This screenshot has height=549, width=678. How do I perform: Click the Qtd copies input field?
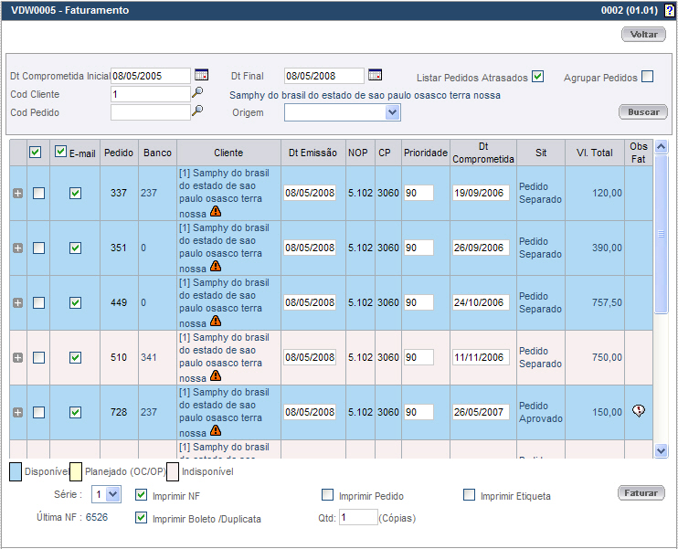357,518
